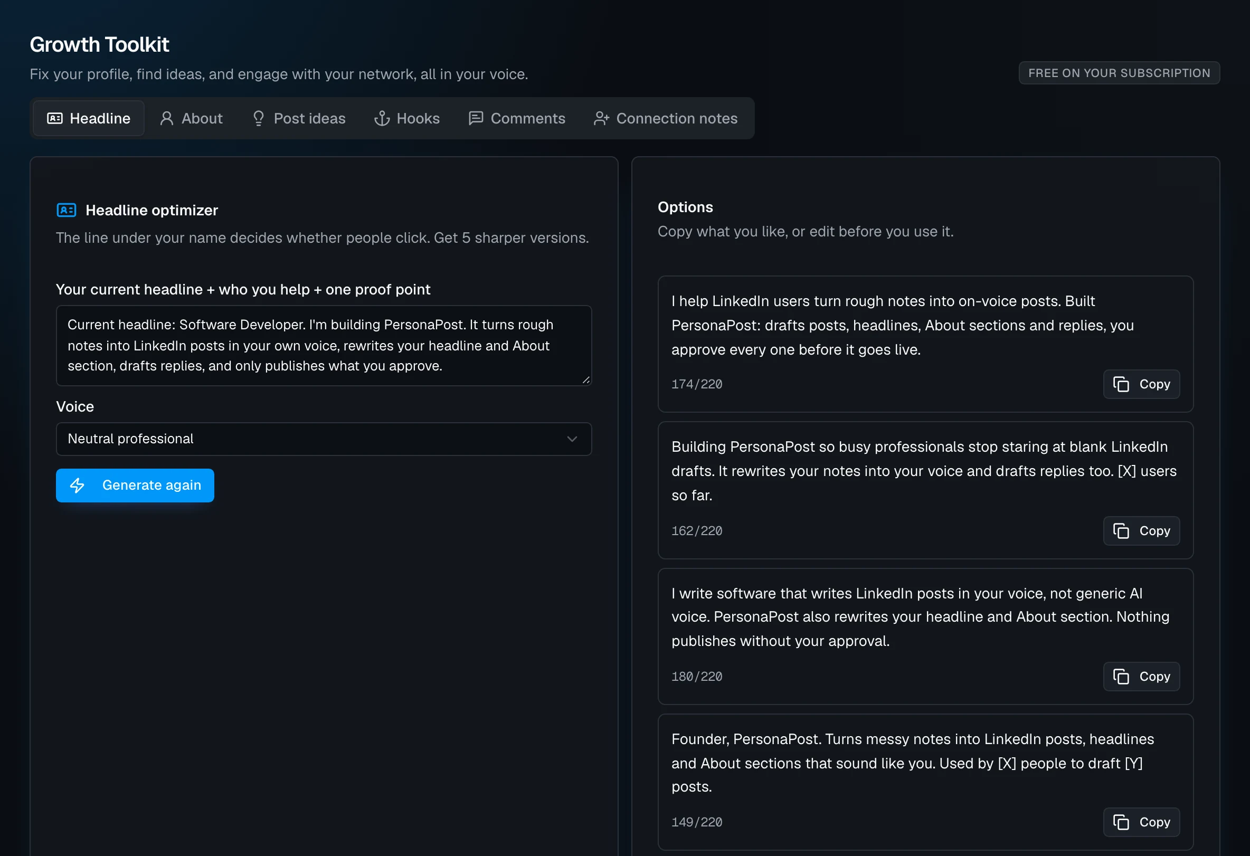
Task: Click the 180/220 character count
Action: pyautogui.click(x=697, y=677)
